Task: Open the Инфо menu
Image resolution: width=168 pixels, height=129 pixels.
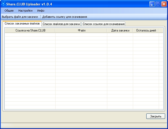Action: [x=41, y=11]
